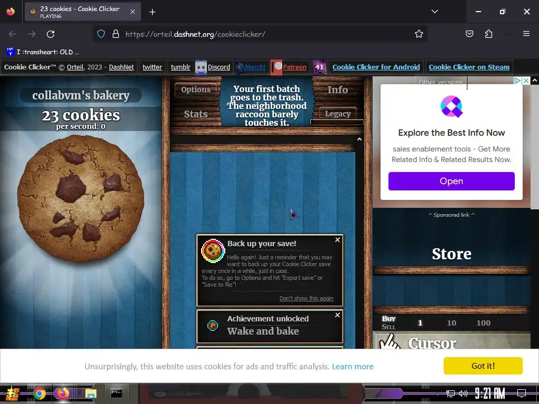Screen dimensions: 539x404
Task: Rename bakery via collabvm's bakery title
Action: coord(81,95)
